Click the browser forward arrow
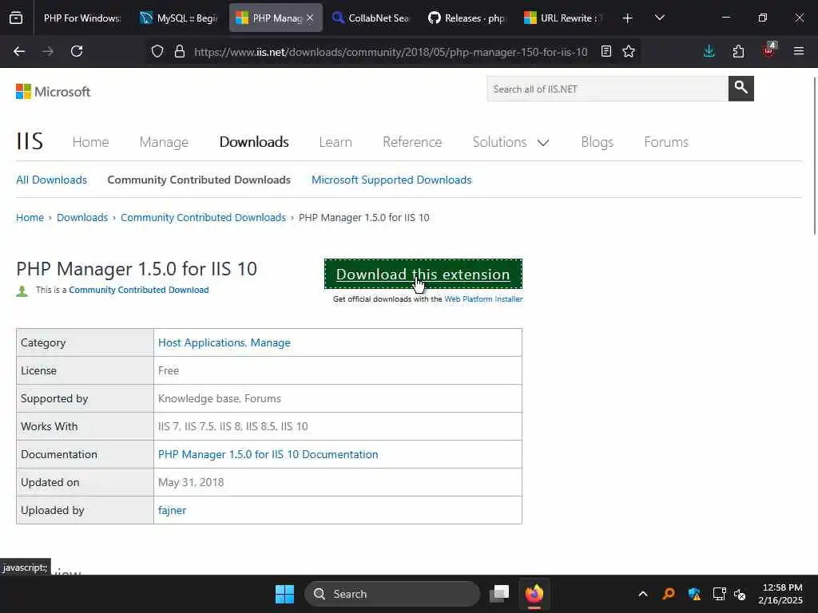Viewport: 818px width, 613px height. (x=47, y=51)
